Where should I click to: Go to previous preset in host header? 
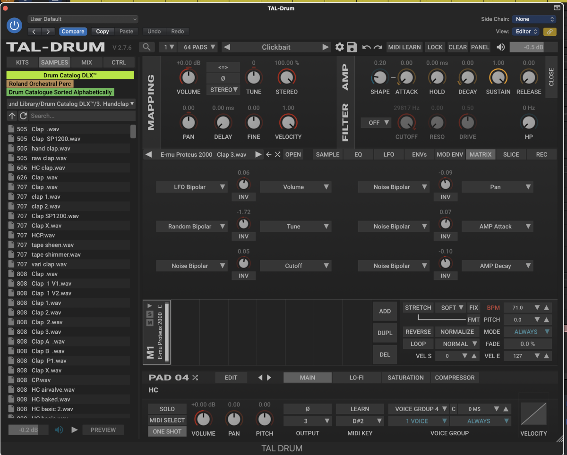click(x=34, y=32)
